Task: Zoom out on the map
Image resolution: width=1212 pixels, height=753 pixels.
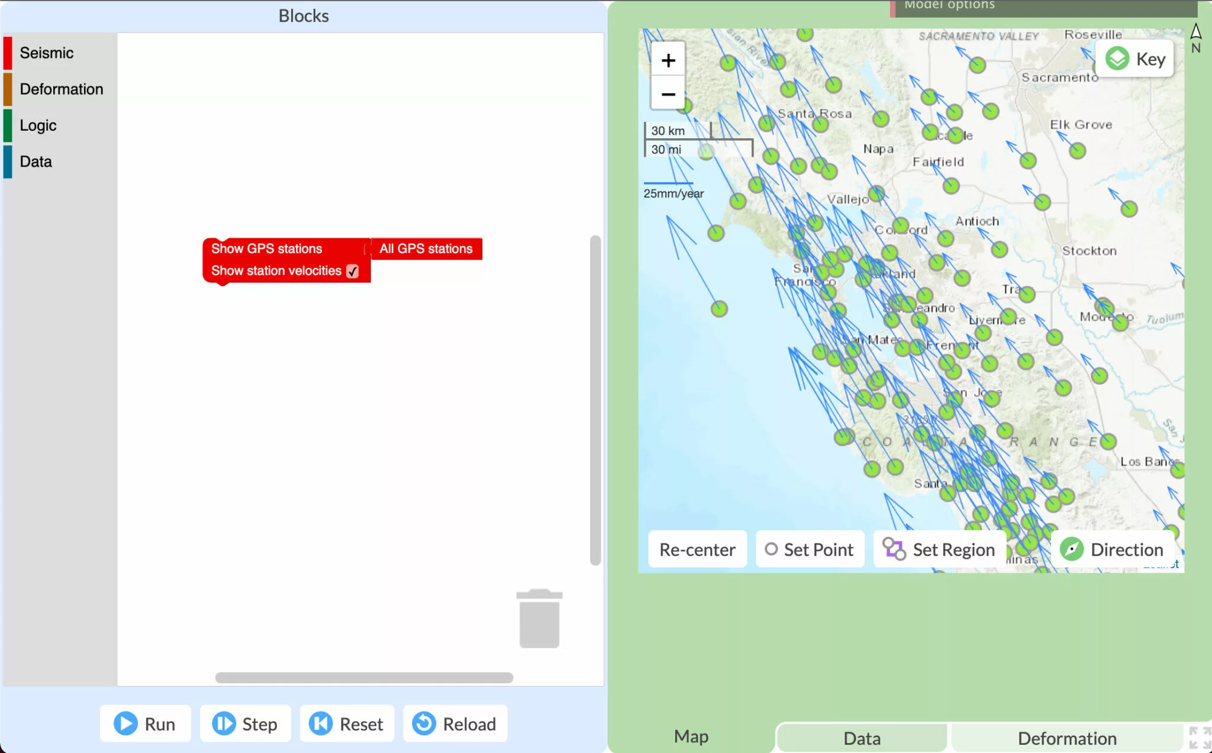Action: click(x=667, y=95)
